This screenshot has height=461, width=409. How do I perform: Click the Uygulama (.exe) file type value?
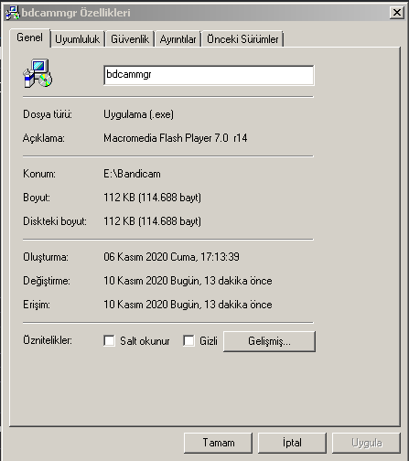click(x=138, y=114)
